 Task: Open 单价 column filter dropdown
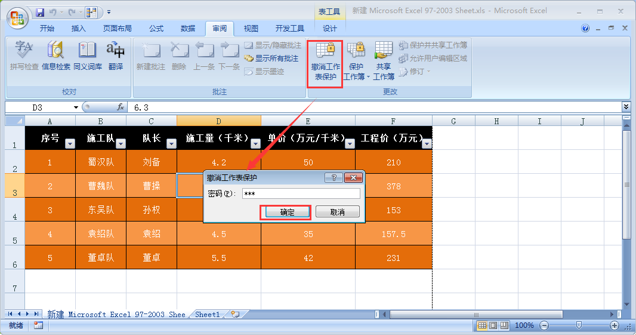[350, 143]
